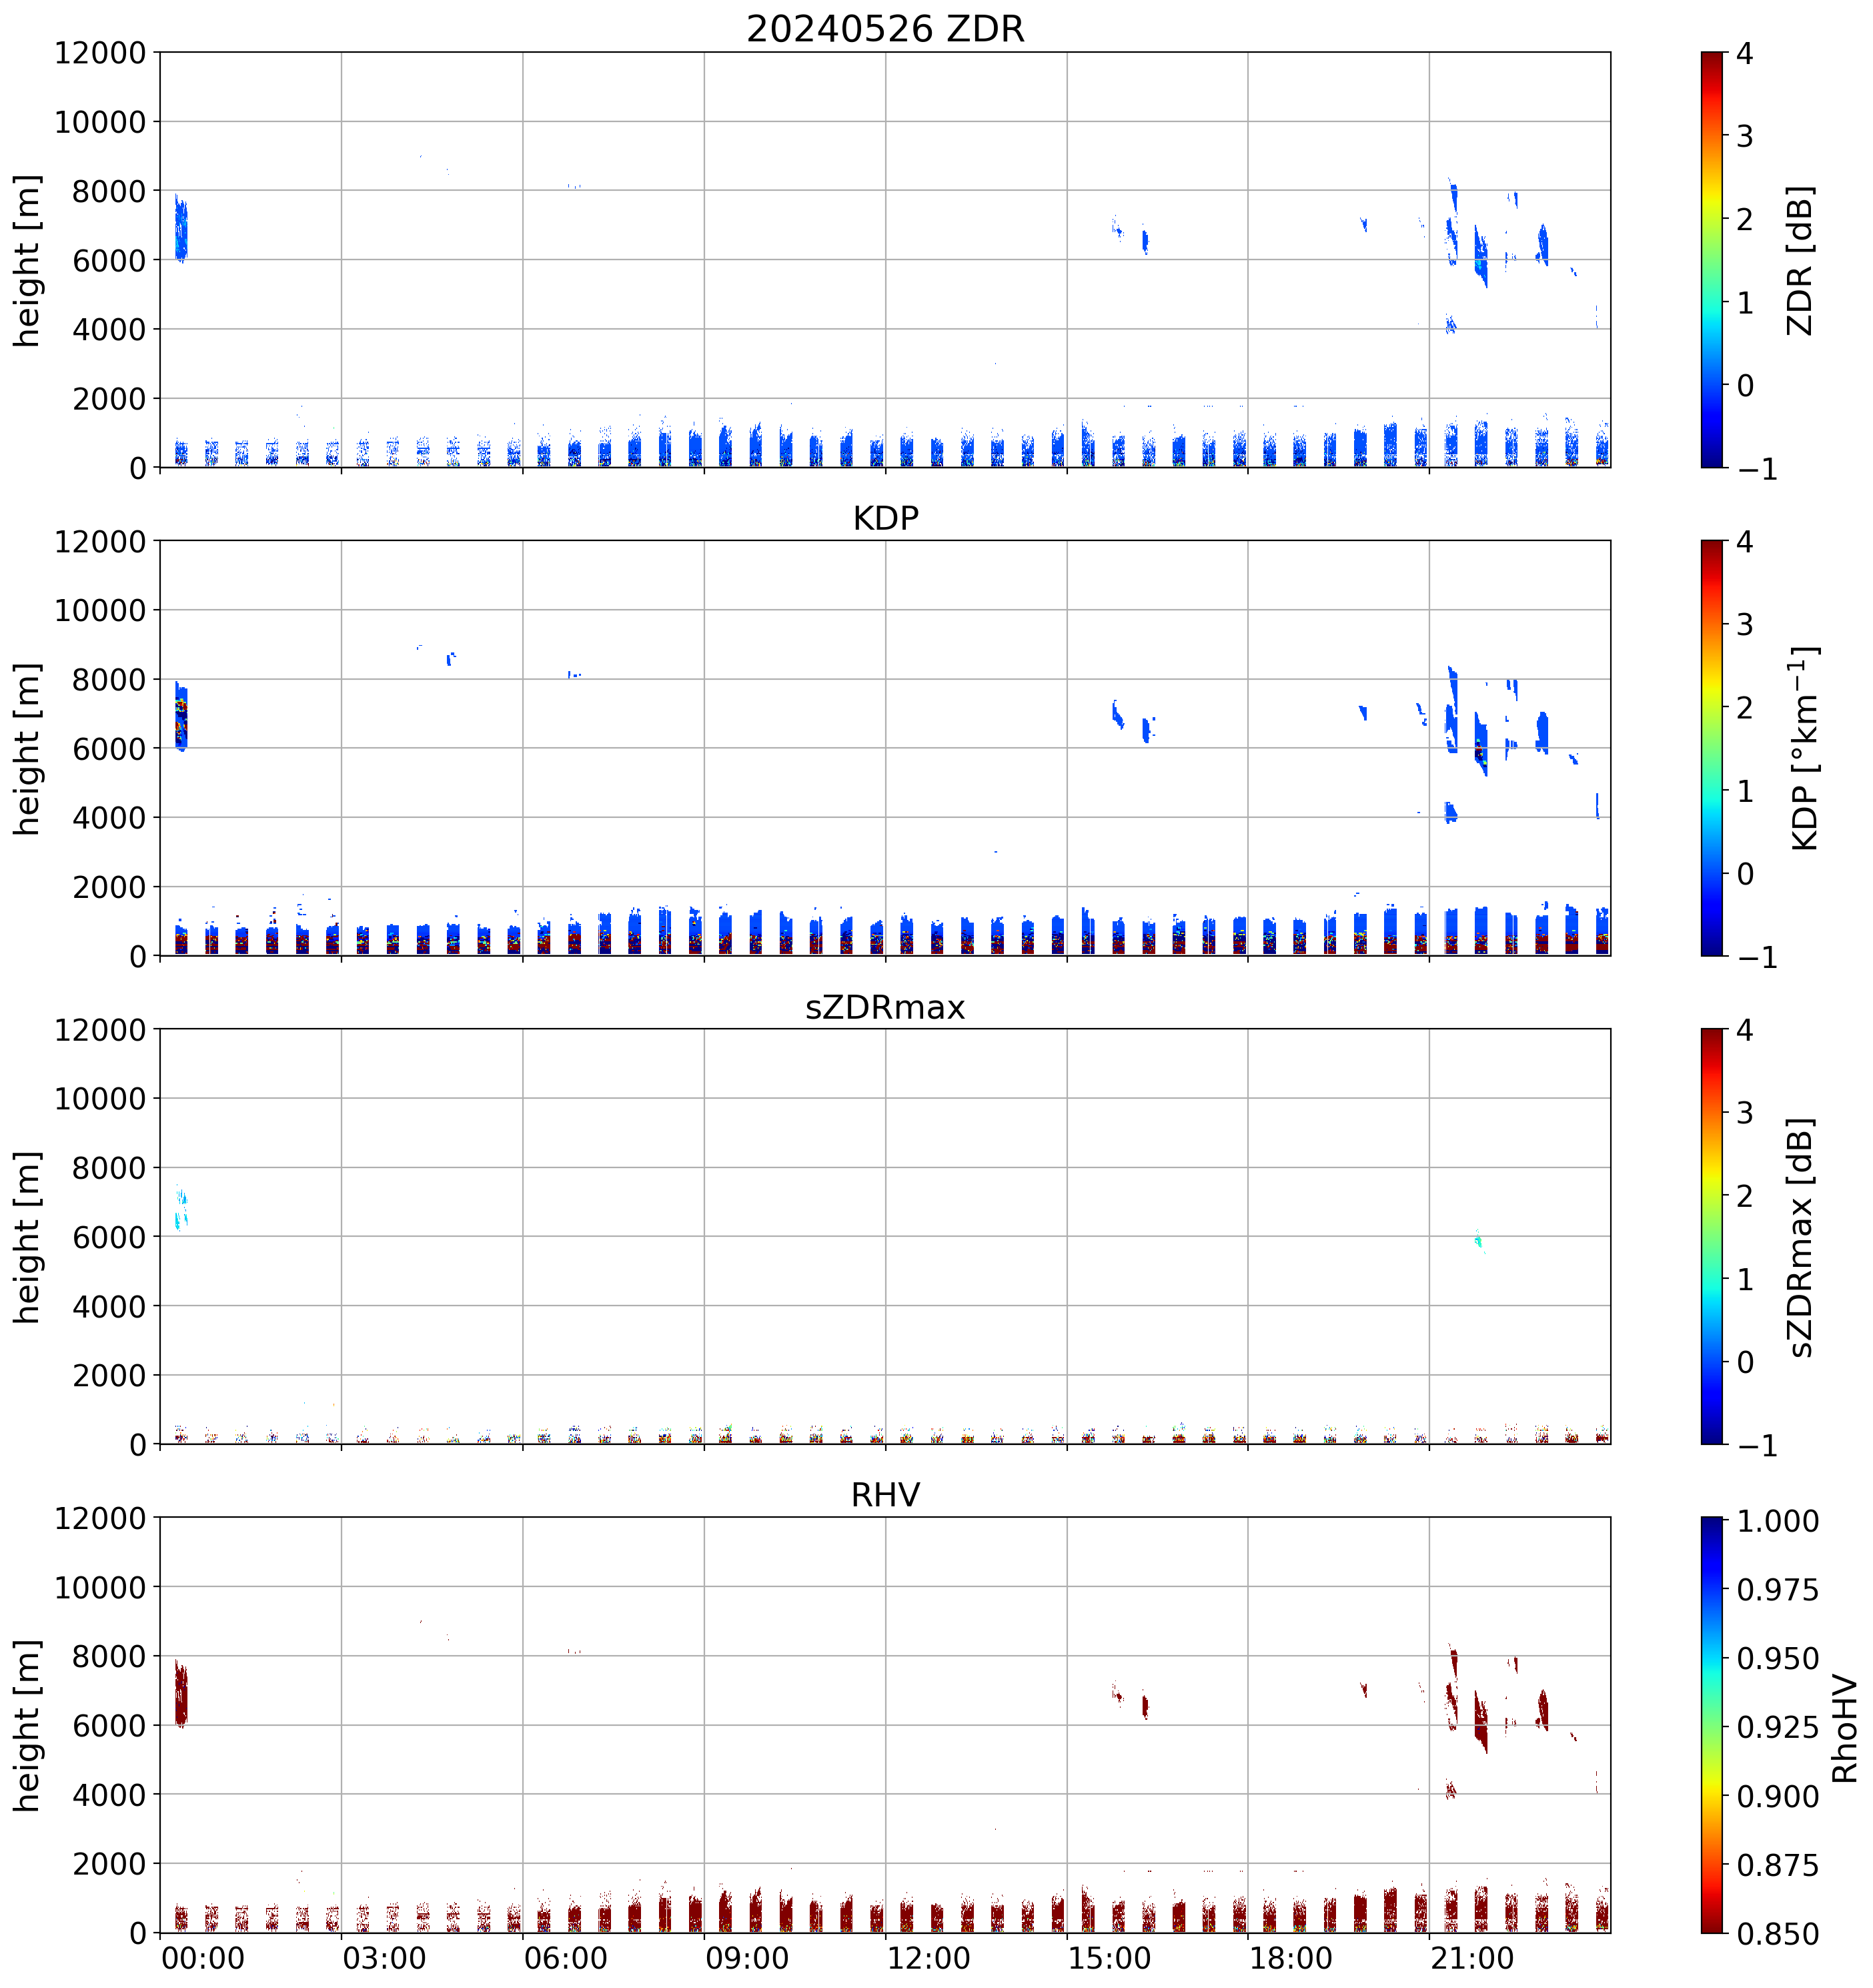The width and height of the screenshot is (1873, 1988).
Task: Click the RhoHV colorbar gradient
Action: tap(1712, 1725)
